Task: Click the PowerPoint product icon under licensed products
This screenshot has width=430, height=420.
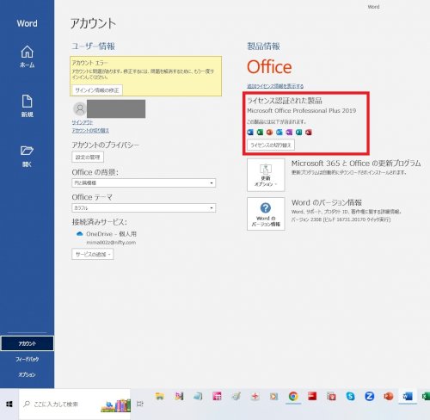Action: coord(269,132)
